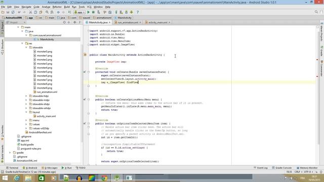Open Chrome from the Windows taskbar
This screenshot has height=182, width=324.
coord(104,178)
